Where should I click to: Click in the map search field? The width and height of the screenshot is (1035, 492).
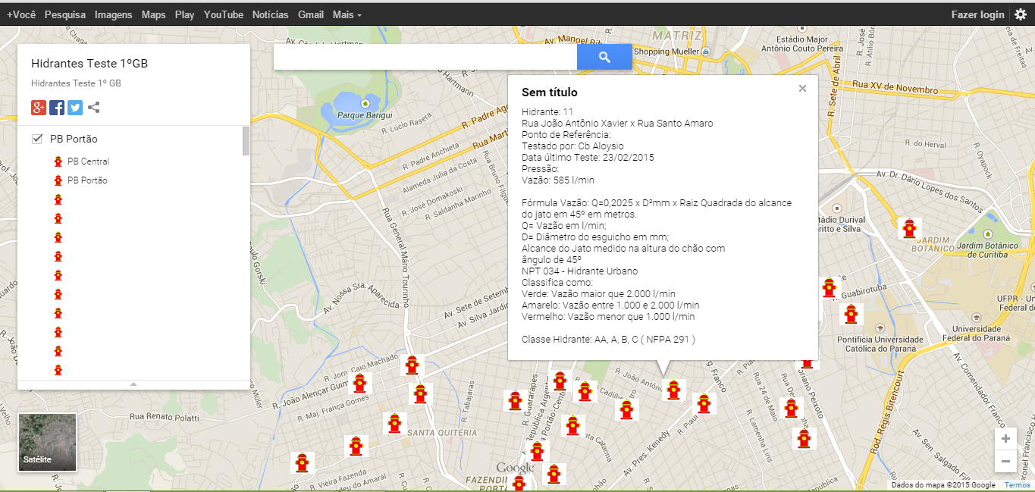[x=425, y=57]
